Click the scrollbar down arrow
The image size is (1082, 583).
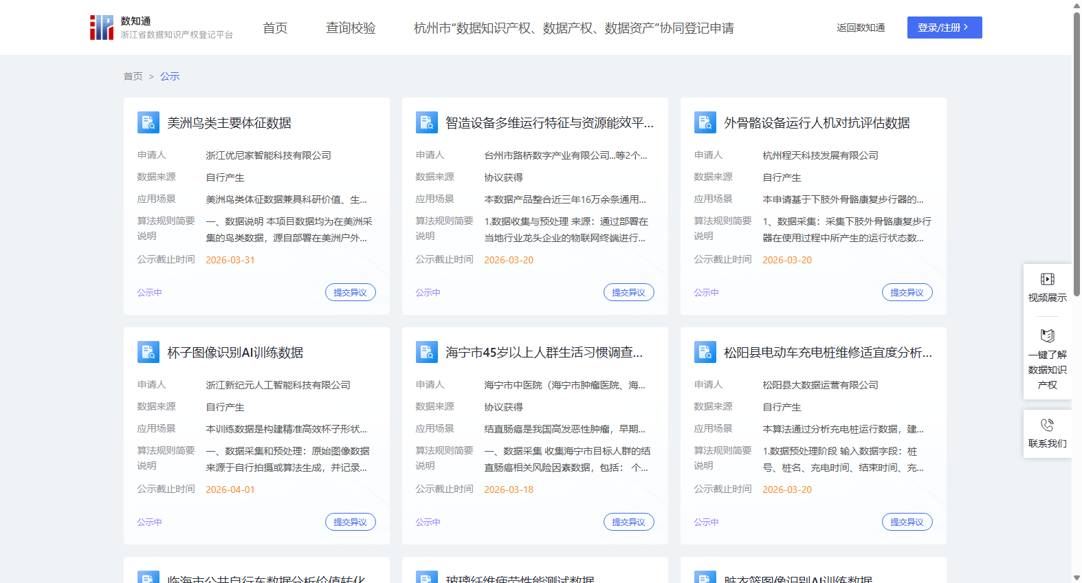1077,577
